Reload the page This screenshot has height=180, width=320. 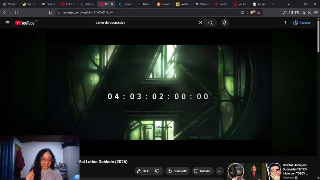[17, 12]
